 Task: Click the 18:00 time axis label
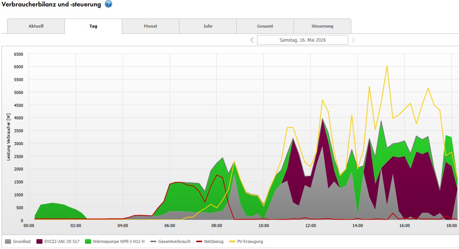[x=451, y=226]
